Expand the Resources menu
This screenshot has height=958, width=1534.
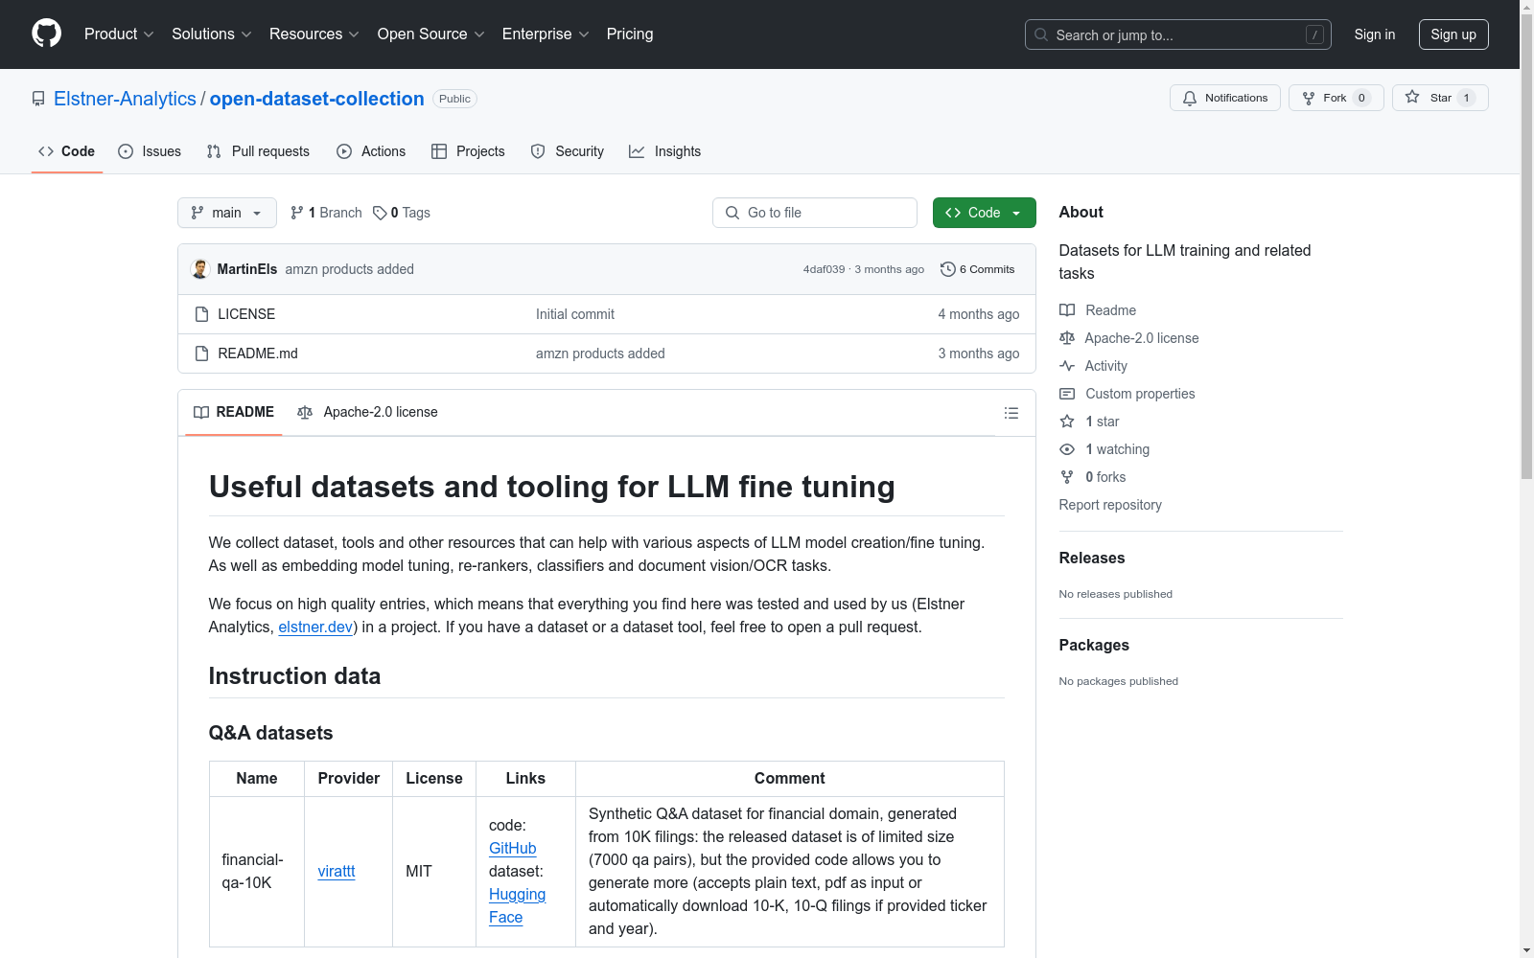tap(314, 34)
